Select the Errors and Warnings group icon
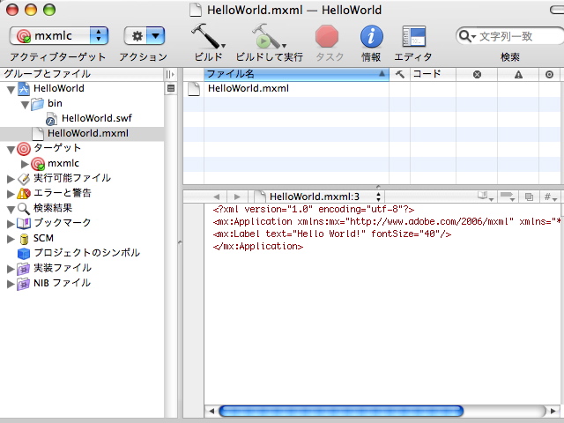Screen dimensions: 564x423 (x=24, y=193)
